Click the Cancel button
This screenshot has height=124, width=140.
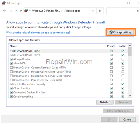point(127,119)
